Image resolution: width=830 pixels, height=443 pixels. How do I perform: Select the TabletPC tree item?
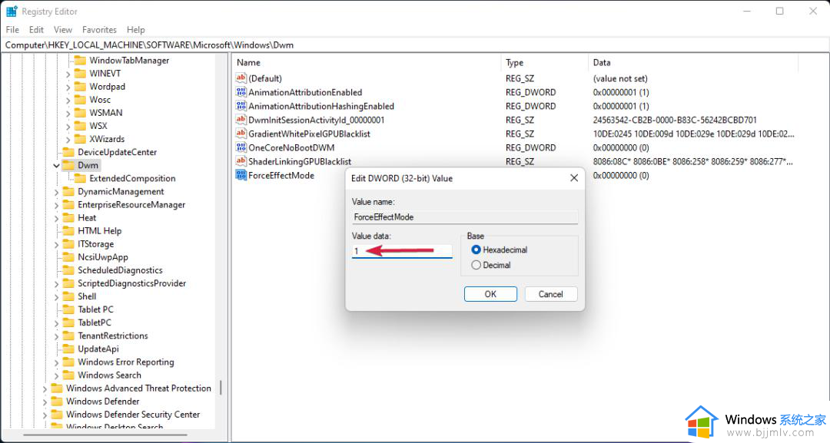tap(95, 322)
